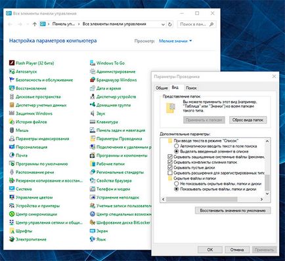Image resolution: width=285 pixels, height=261 pixels.
Task: Click the Защитник Windows icon
Action: point(12,113)
